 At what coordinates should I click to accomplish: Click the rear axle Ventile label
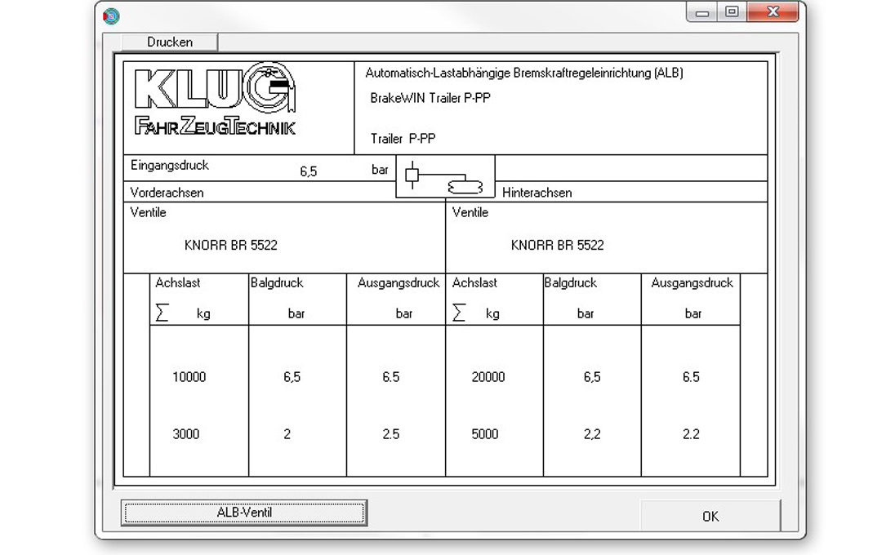(470, 213)
